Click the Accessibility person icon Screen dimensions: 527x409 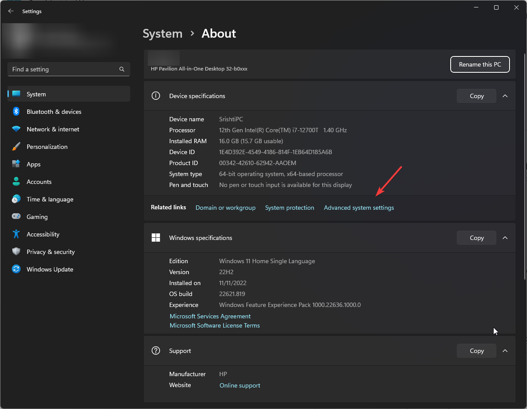pos(16,234)
